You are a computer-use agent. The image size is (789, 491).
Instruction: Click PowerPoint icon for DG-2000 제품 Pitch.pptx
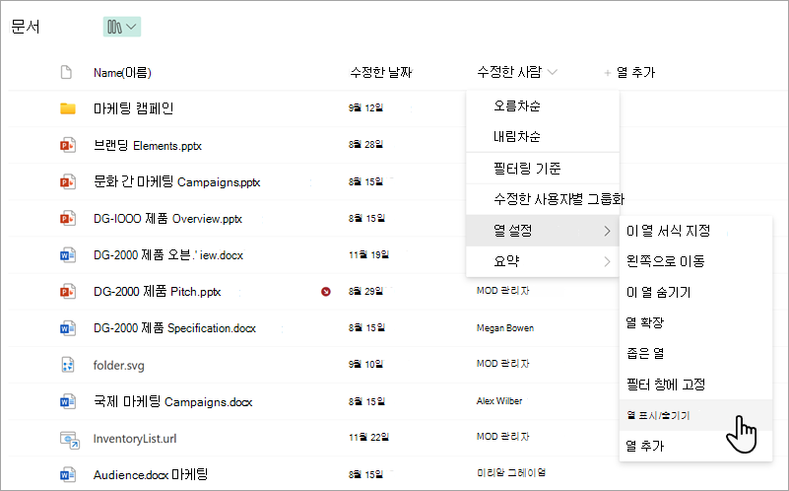(68, 292)
